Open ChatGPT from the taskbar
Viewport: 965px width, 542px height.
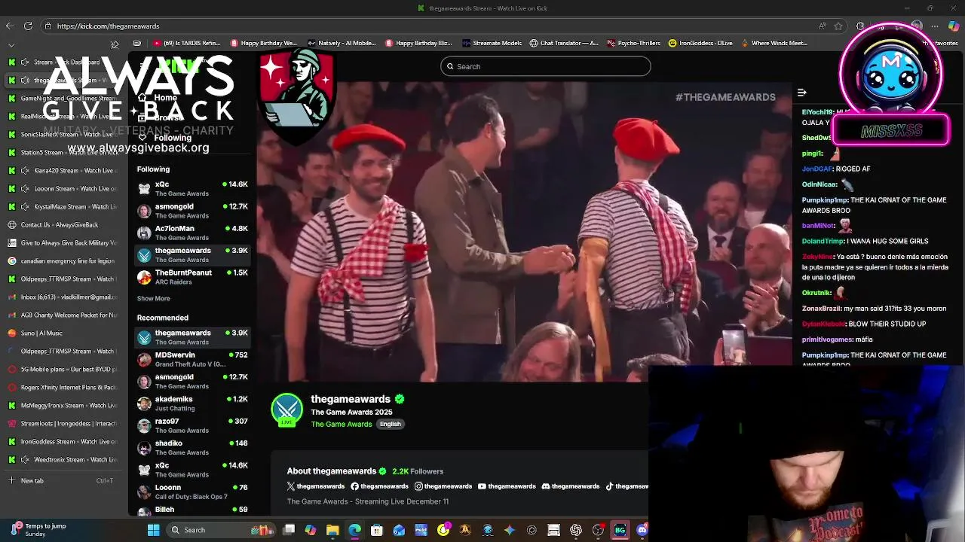coord(576,530)
